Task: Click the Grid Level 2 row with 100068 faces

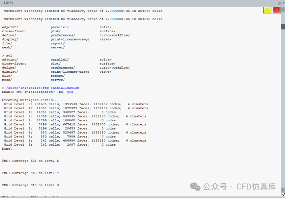Action: pyautogui.click(x=60, y=120)
